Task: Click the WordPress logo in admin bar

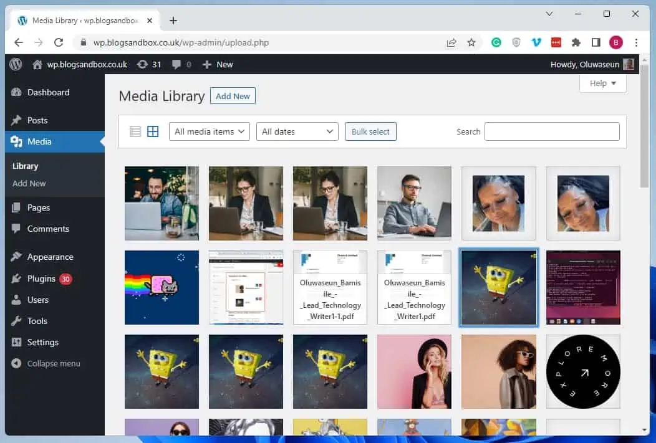Action: 16,64
